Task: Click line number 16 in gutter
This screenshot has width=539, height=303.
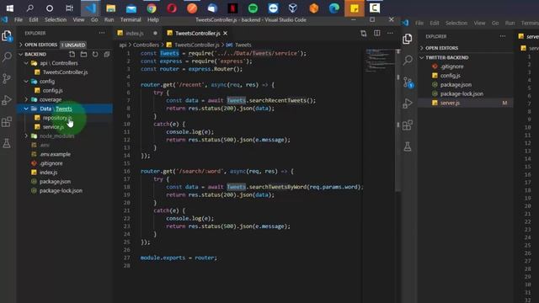Action: click(x=127, y=171)
